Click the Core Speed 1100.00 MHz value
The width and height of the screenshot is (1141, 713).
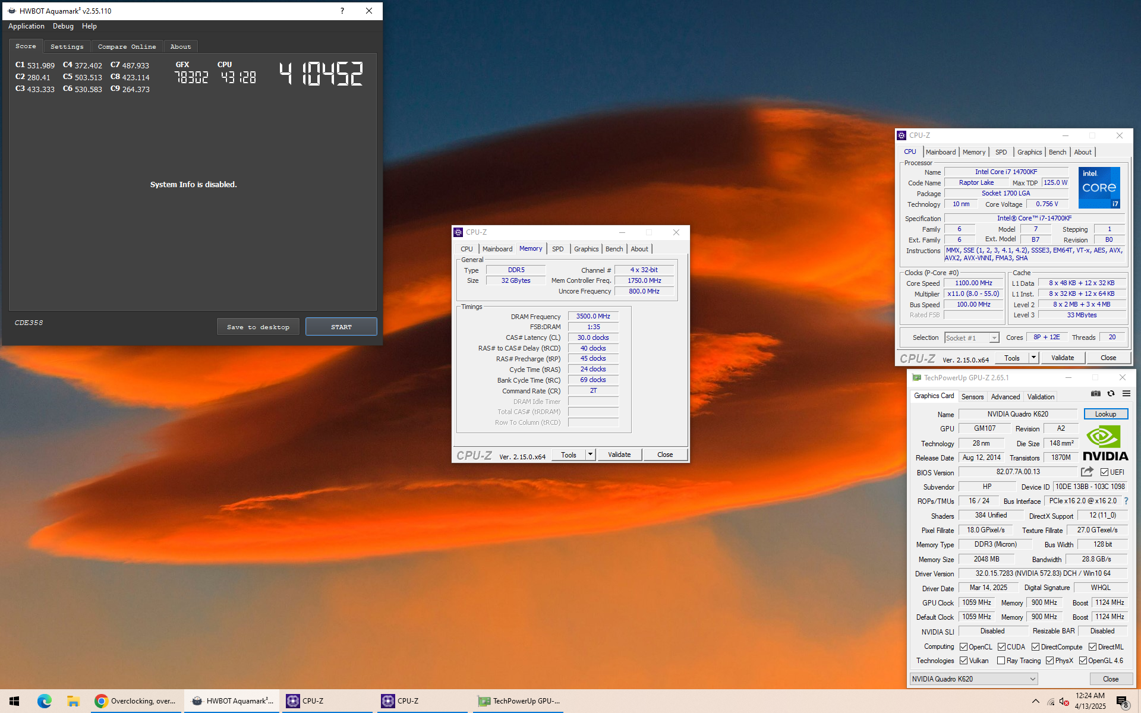tap(973, 283)
